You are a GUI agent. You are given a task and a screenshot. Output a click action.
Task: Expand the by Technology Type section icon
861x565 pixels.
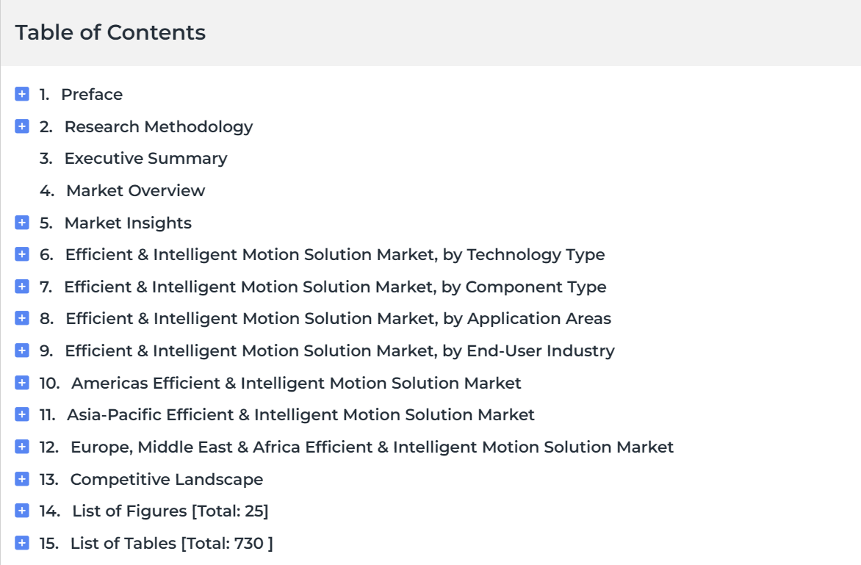(22, 254)
